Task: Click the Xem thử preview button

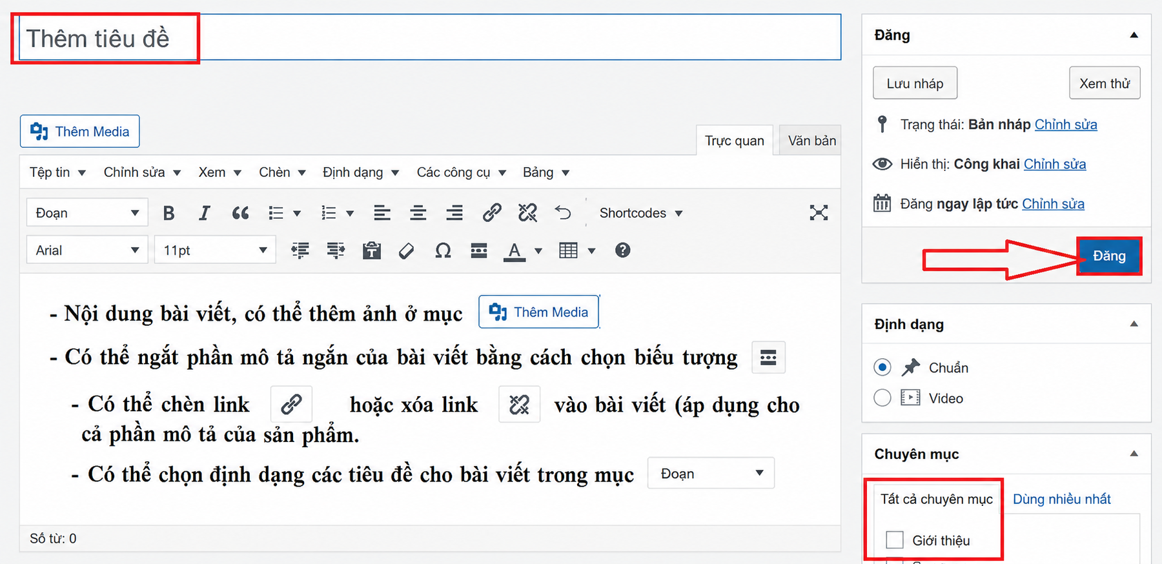Action: [x=1105, y=83]
